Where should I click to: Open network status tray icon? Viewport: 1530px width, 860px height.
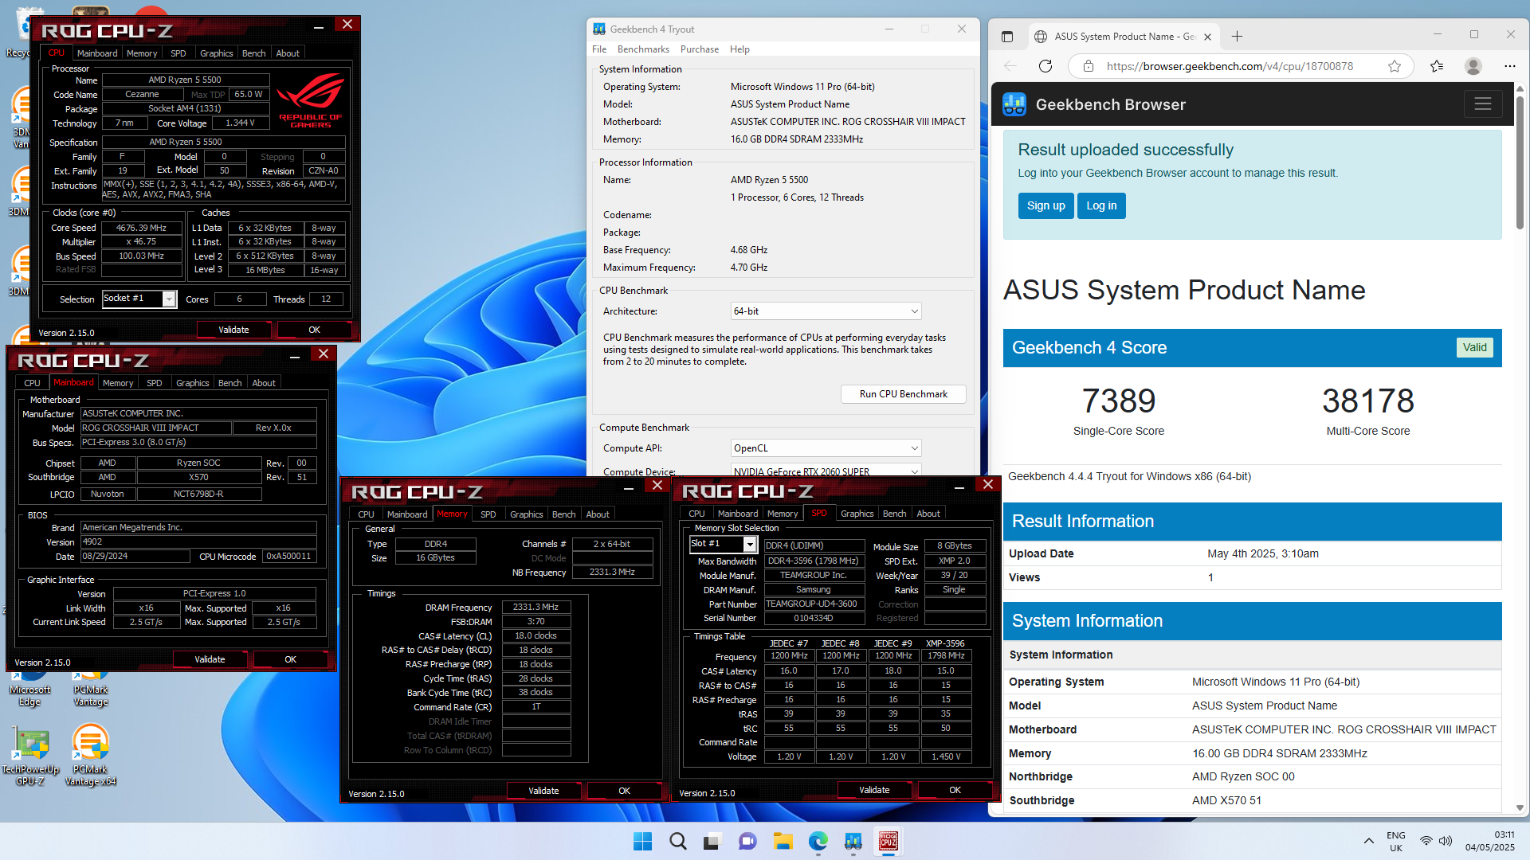pos(1426,841)
